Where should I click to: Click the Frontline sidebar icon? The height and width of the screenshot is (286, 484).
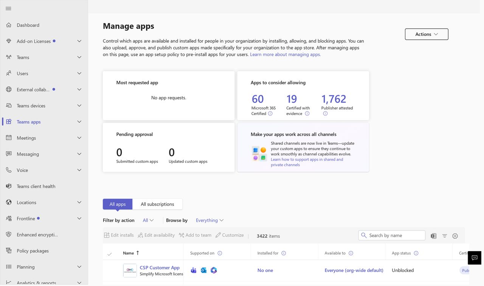[9, 218]
